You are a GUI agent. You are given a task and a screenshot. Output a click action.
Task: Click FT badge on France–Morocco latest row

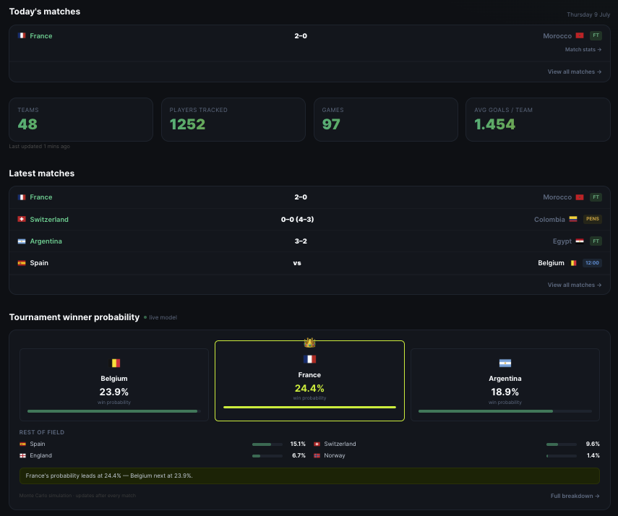coord(596,197)
